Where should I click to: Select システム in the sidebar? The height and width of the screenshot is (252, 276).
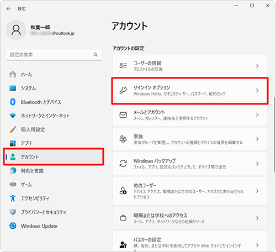tap(54, 88)
